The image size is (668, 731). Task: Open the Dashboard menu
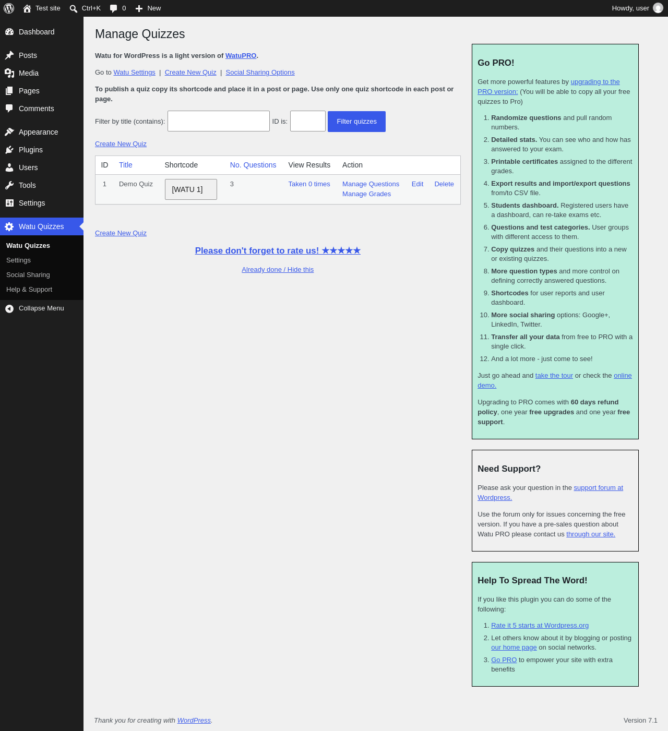pos(42,32)
